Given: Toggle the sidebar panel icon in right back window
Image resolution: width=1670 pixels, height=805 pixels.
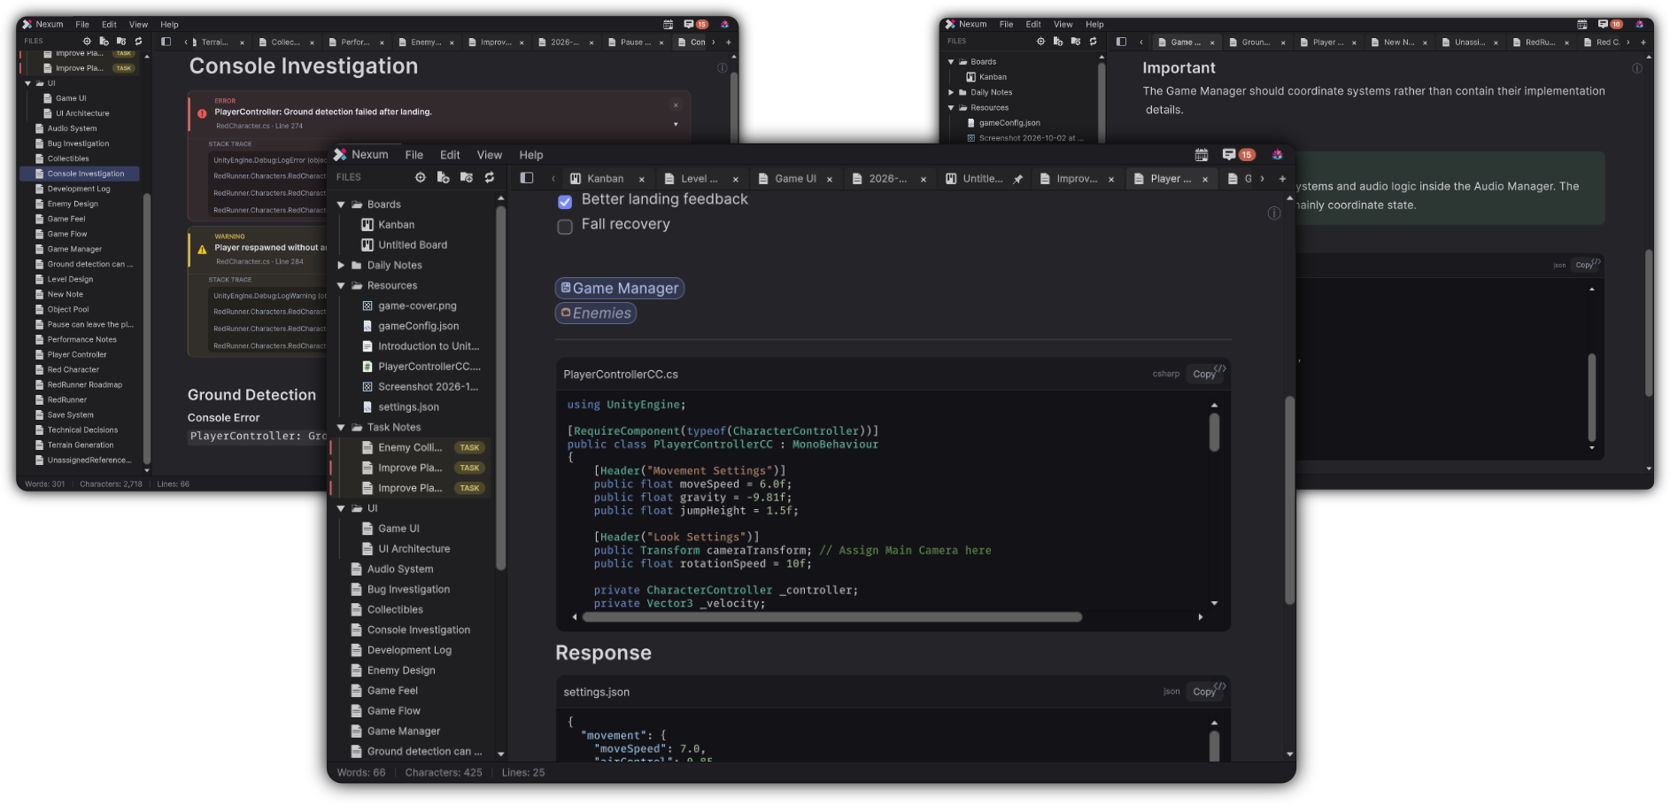Looking at the screenshot, I should (x=1121, y=42).
